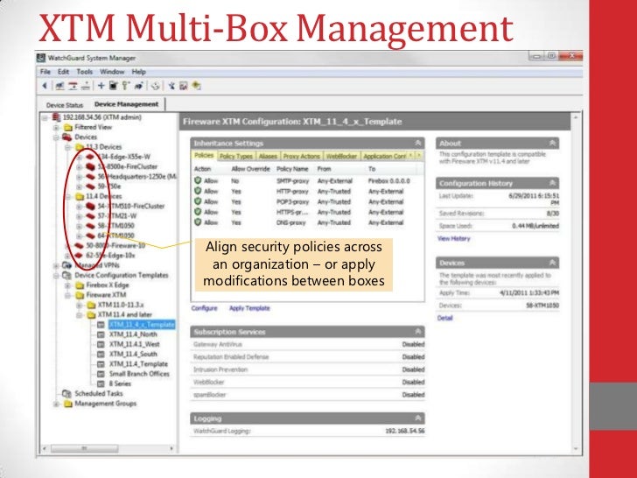
Task: Click the Scheduled Tasks icon
Action: pos(67,393)
